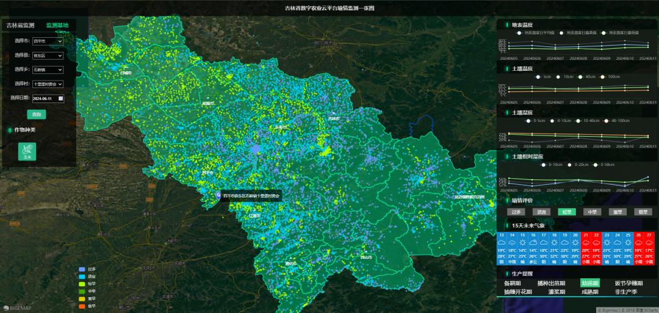
Task: Select the 成熟期 production stage
Action: [590, 292]
